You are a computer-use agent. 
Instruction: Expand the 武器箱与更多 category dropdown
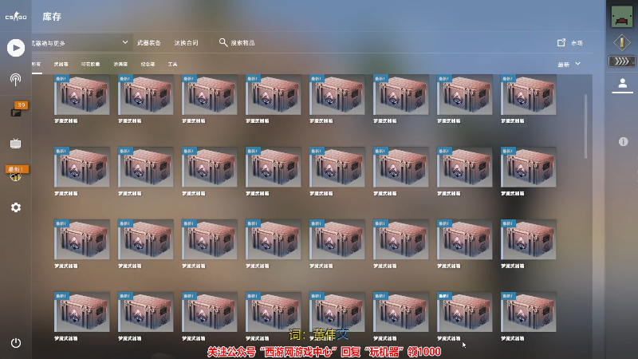pyautogui.click(x=82, y=42)
